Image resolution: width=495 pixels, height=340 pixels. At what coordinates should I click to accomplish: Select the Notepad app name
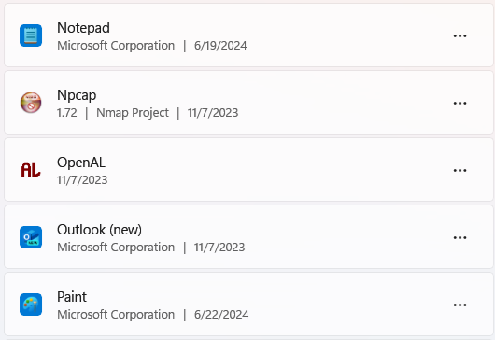point(83,28)
